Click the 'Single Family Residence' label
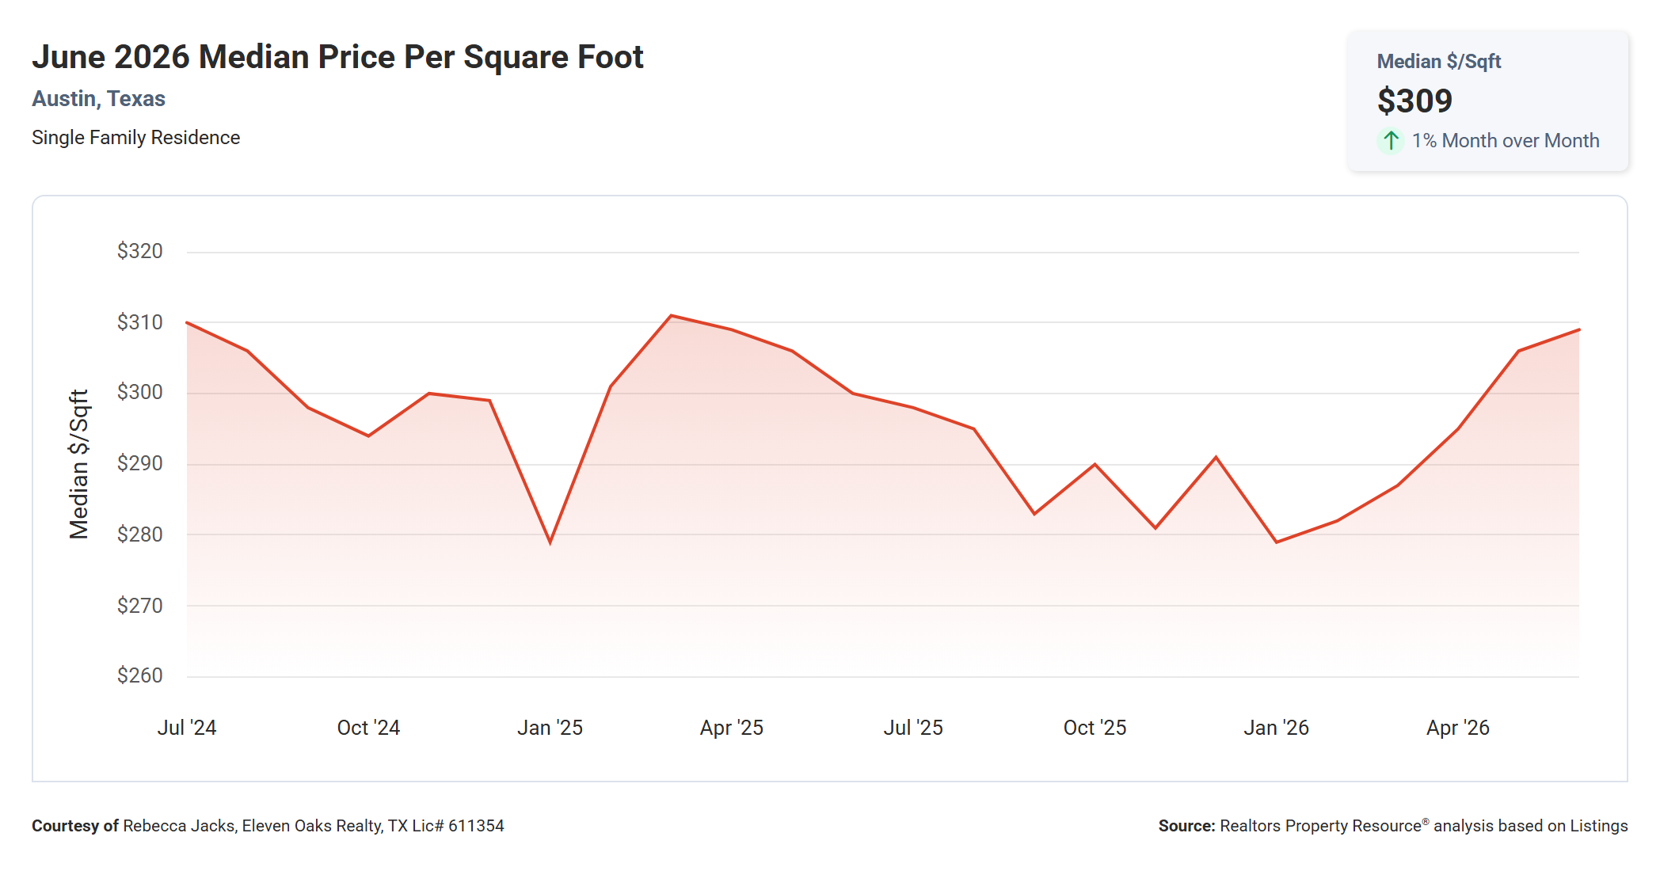Screen dimensions: 1660x871 (135, 138)
